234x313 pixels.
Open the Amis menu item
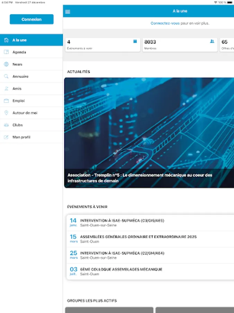click(32, 89)
